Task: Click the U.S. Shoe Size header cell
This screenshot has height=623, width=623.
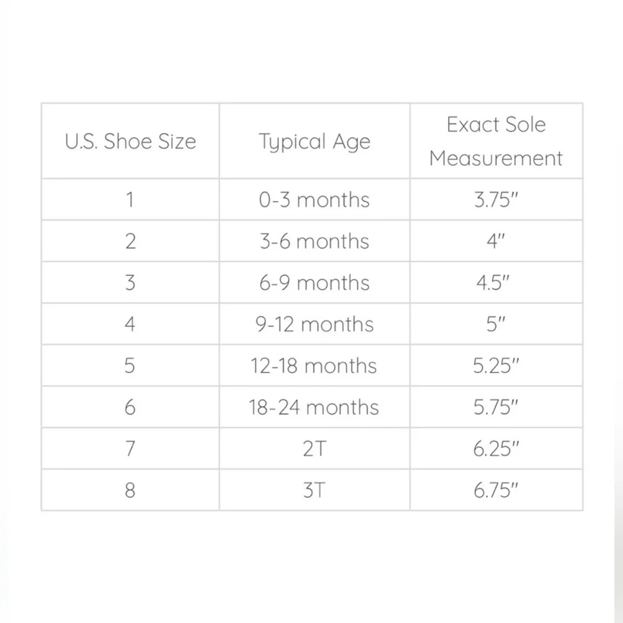Action: click(130, 141)
